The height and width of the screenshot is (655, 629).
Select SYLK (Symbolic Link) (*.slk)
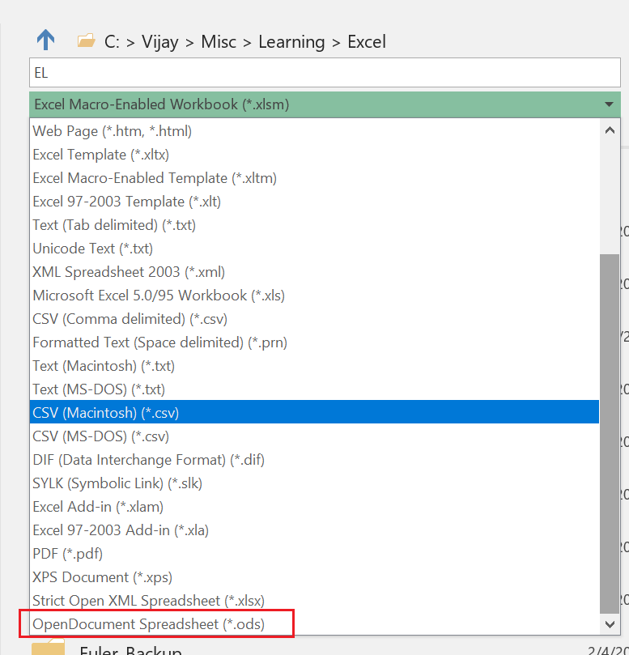[314, 483]
